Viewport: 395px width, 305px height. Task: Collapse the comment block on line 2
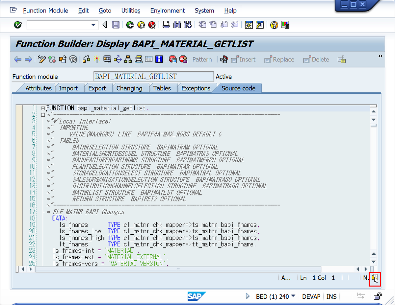click(43, 115)
